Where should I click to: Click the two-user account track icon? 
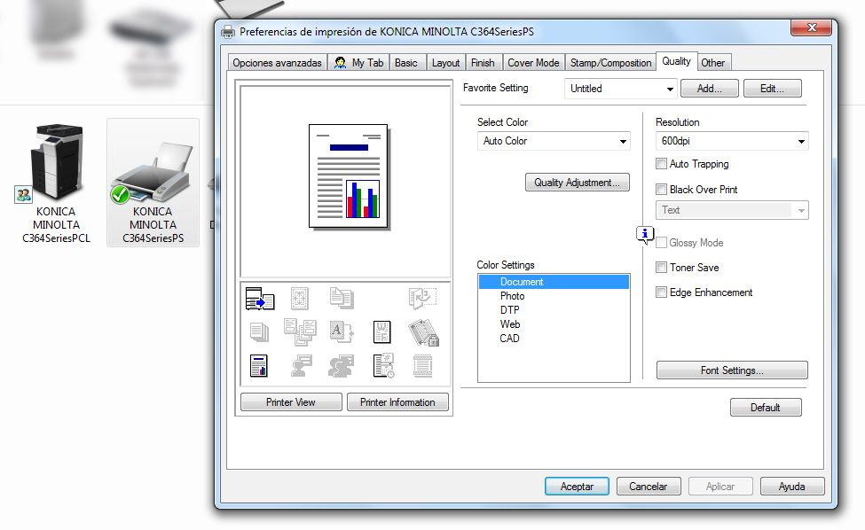[341, 366]
